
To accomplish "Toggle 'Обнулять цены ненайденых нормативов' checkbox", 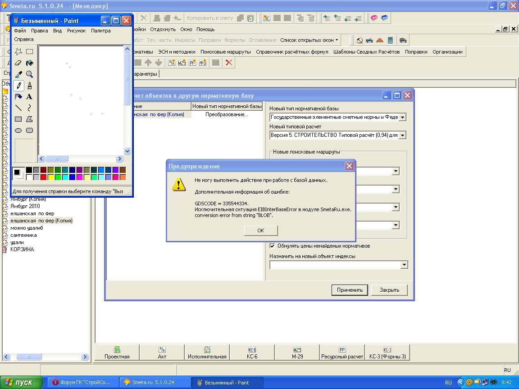I will point(272,246).
